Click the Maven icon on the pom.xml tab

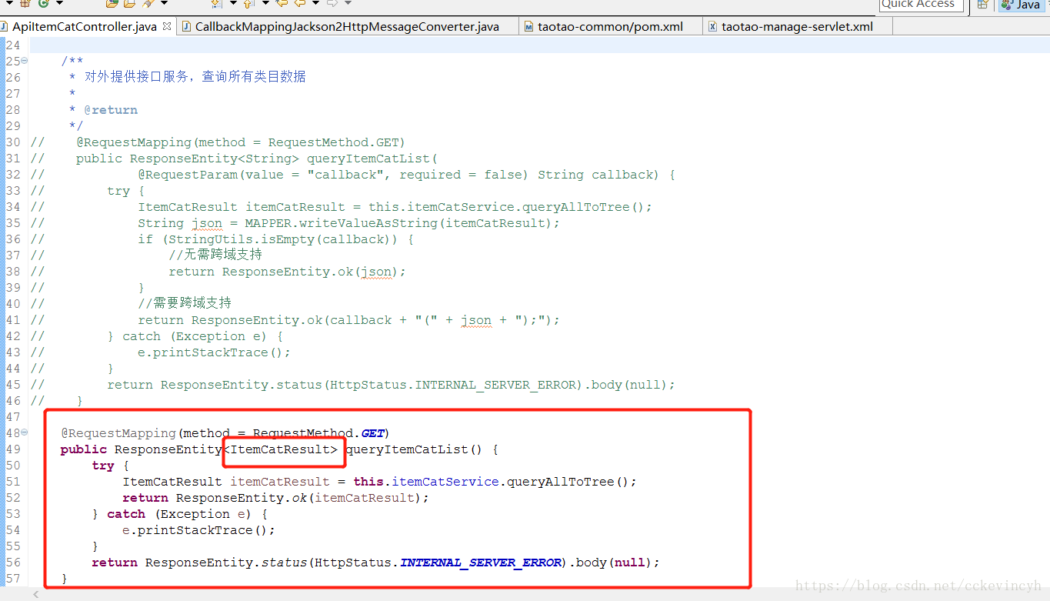pos(528,27)
